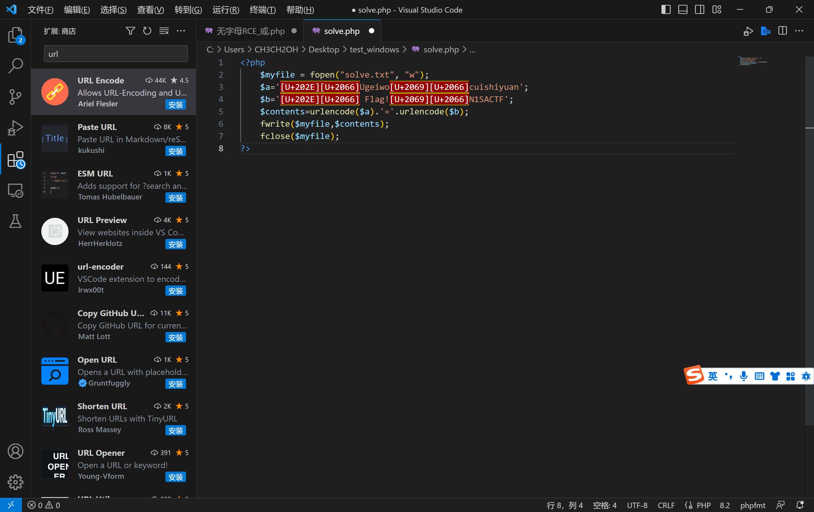This screenshot has width=814, height=512.
Task: Install the Shorten URL extension
Action: 175,431
